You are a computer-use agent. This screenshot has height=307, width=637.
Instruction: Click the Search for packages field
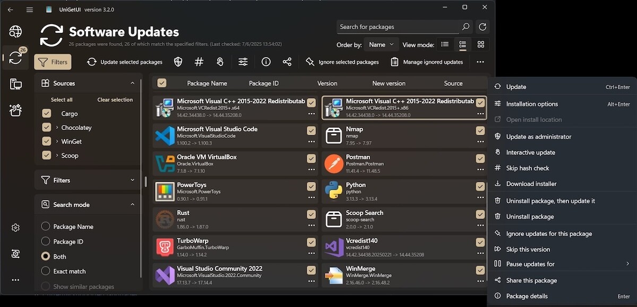tap(398, 27)
